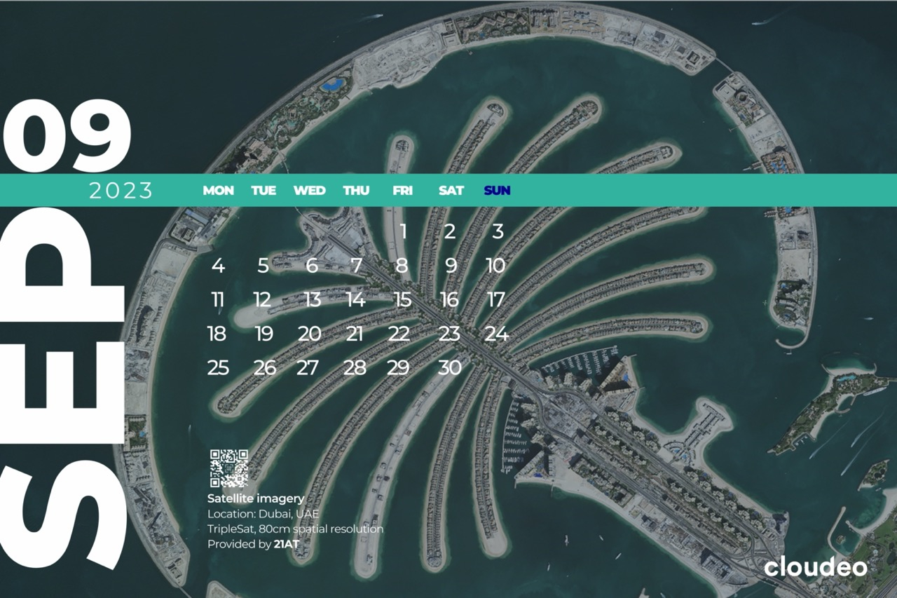Viewport: 897px width, 598px height.
Task: Choose date 5 in the calendar
Action: pyautogui.click(x=263, y=266)
